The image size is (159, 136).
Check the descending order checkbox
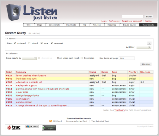click(x=39, y=58)
